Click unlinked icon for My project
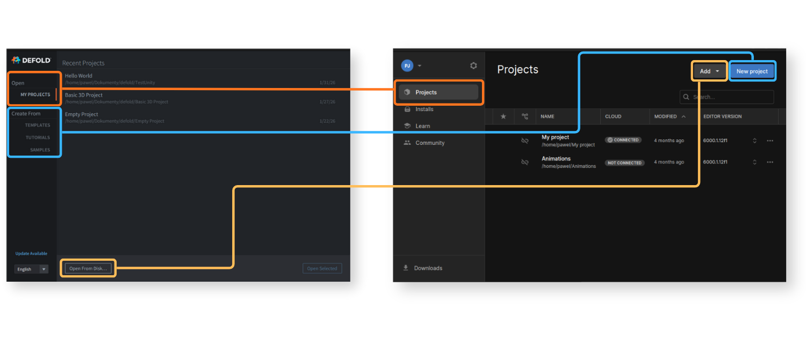The width and height of the screenshot is (806, 338). point(525,141)
